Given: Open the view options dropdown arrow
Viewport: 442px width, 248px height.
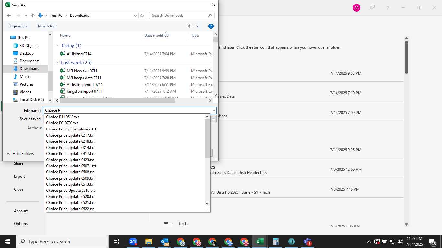Looking at the screenshot, I should click(x=198, y=26).
